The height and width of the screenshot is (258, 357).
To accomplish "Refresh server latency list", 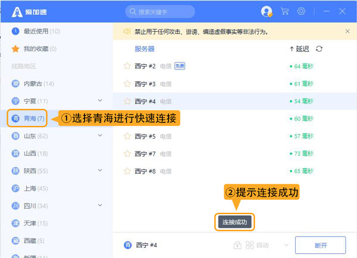I will [319, 49].
